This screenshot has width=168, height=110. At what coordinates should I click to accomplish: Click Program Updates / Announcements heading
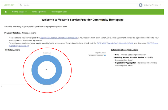click(20, 33)
